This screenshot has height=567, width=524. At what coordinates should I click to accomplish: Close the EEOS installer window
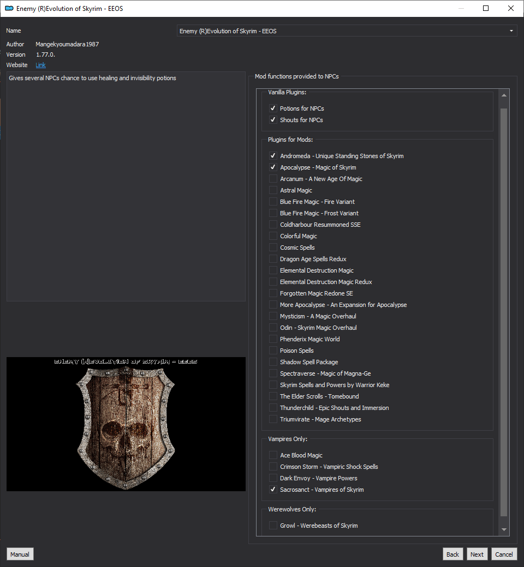(x=511, y=8)
